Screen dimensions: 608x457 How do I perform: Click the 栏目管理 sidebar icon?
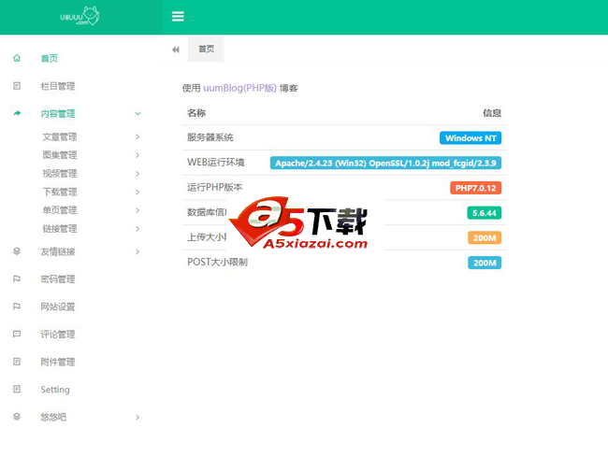(17, 86)
